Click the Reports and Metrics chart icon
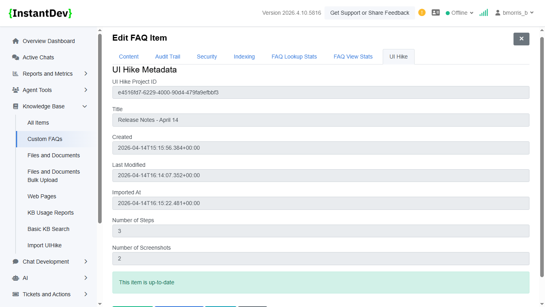545x307 pixels. 15,73
